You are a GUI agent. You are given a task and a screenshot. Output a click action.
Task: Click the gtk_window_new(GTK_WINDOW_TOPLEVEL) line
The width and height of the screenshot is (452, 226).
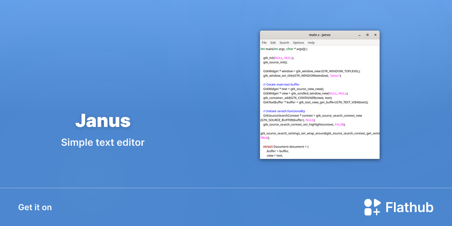[x=312, y=71]
